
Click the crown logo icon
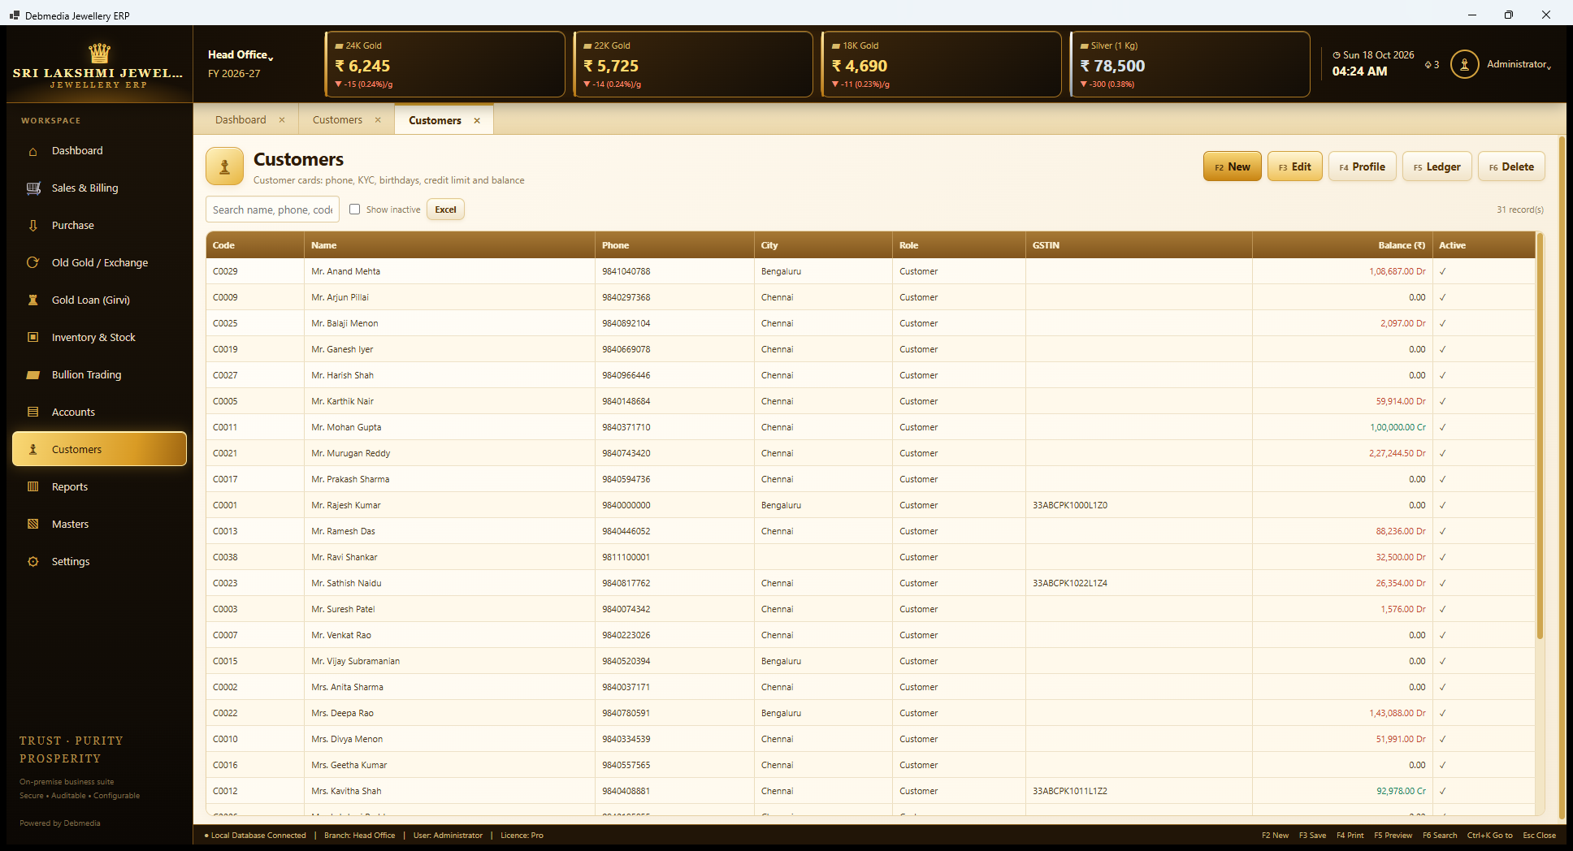[x=99, y=54]
